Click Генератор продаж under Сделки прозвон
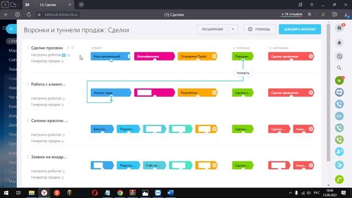This screenshot has height=198, width=352. coord(45,61)
